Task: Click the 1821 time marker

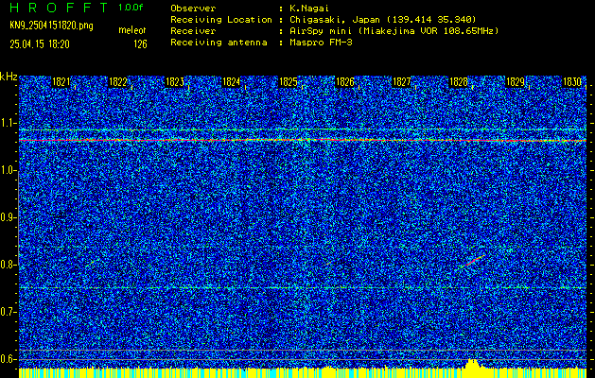Action: point(61,82)
